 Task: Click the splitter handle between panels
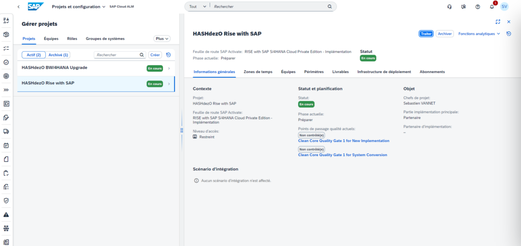coord(182,130)
